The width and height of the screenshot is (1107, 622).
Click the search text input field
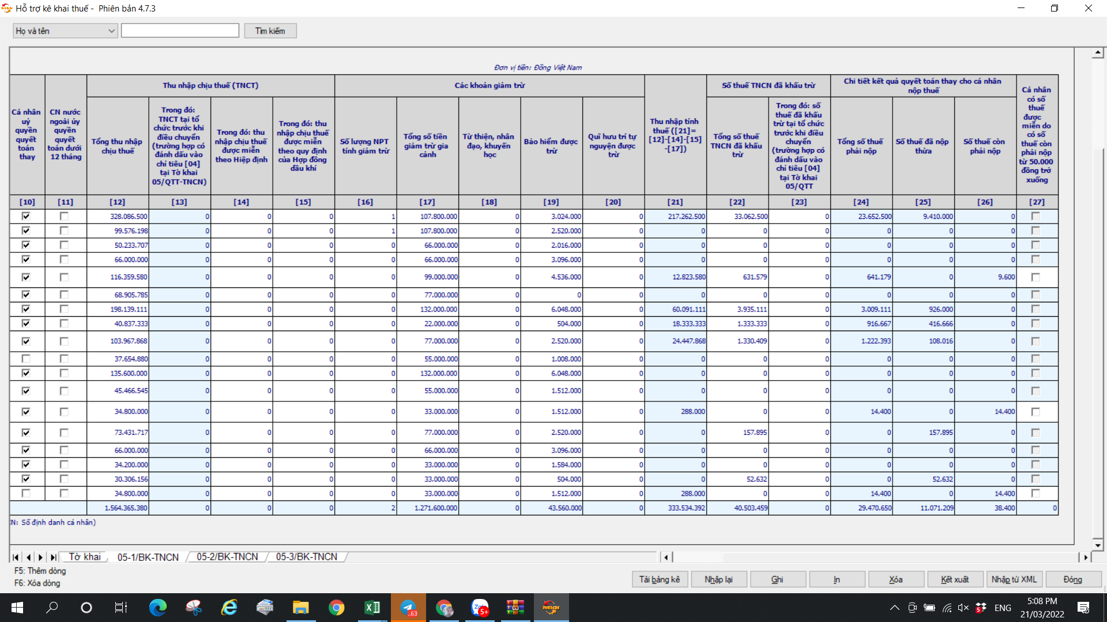coord(180,31)
